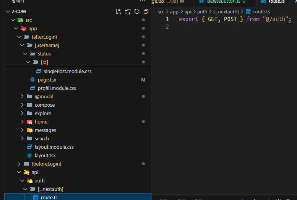Click the search folder icon
This screenshot has height=200, width=297.
pos(29,138)
